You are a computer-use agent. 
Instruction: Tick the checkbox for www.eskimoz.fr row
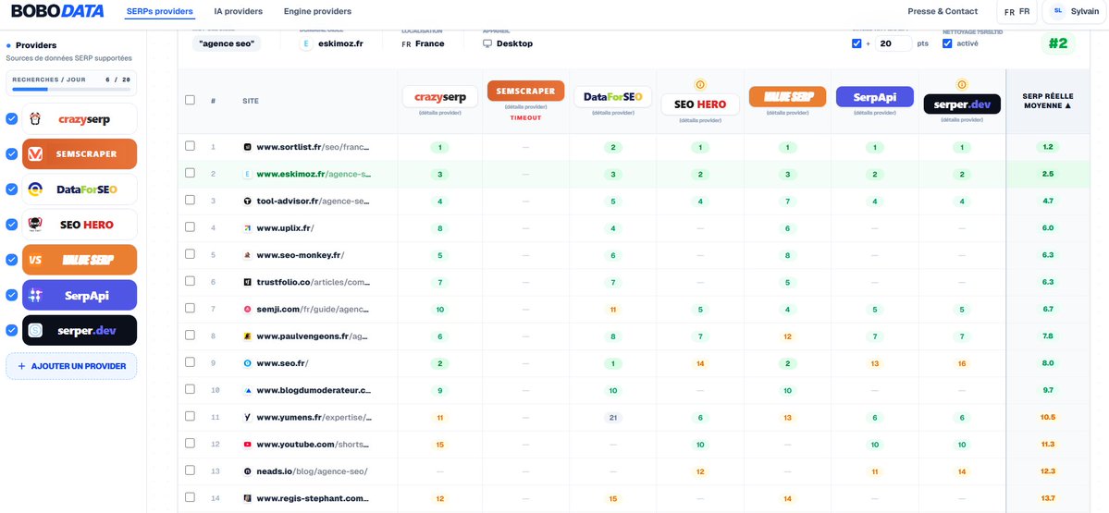point(190,173)
